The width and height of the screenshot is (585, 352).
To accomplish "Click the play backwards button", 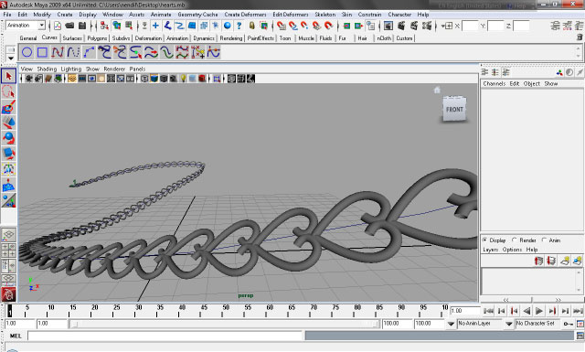I will coord(526,311).
